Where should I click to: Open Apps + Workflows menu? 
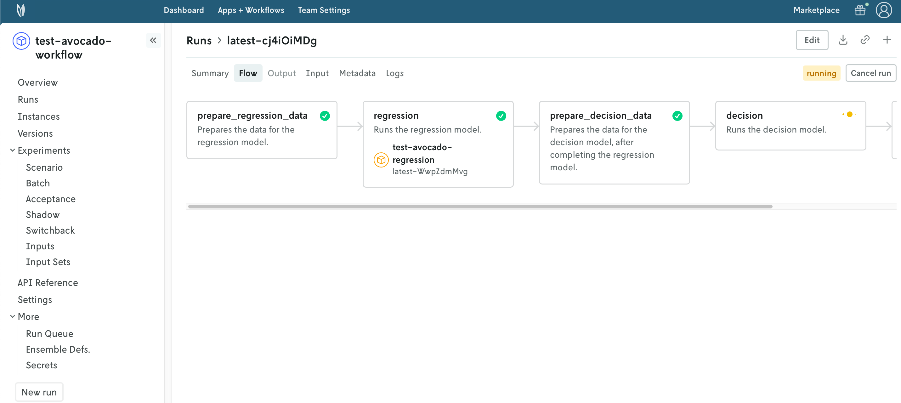(x=251, y=10)
